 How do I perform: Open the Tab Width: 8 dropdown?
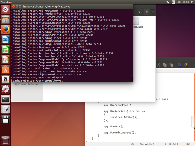(x=148, y=144)
